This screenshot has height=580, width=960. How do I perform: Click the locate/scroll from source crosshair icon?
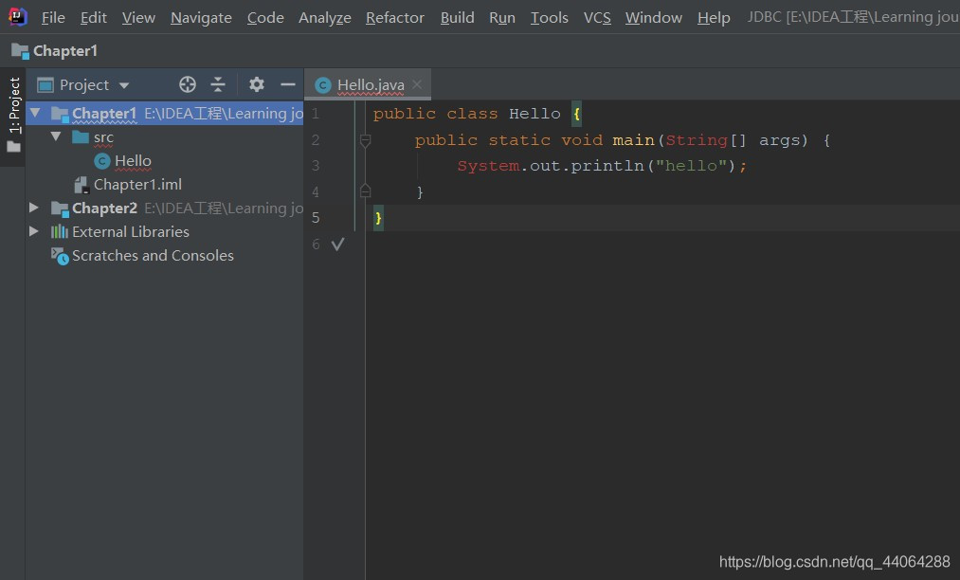tap(188, 84)
